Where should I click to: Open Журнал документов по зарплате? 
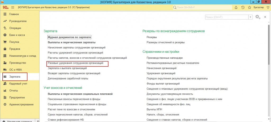(x=69, y=37)
